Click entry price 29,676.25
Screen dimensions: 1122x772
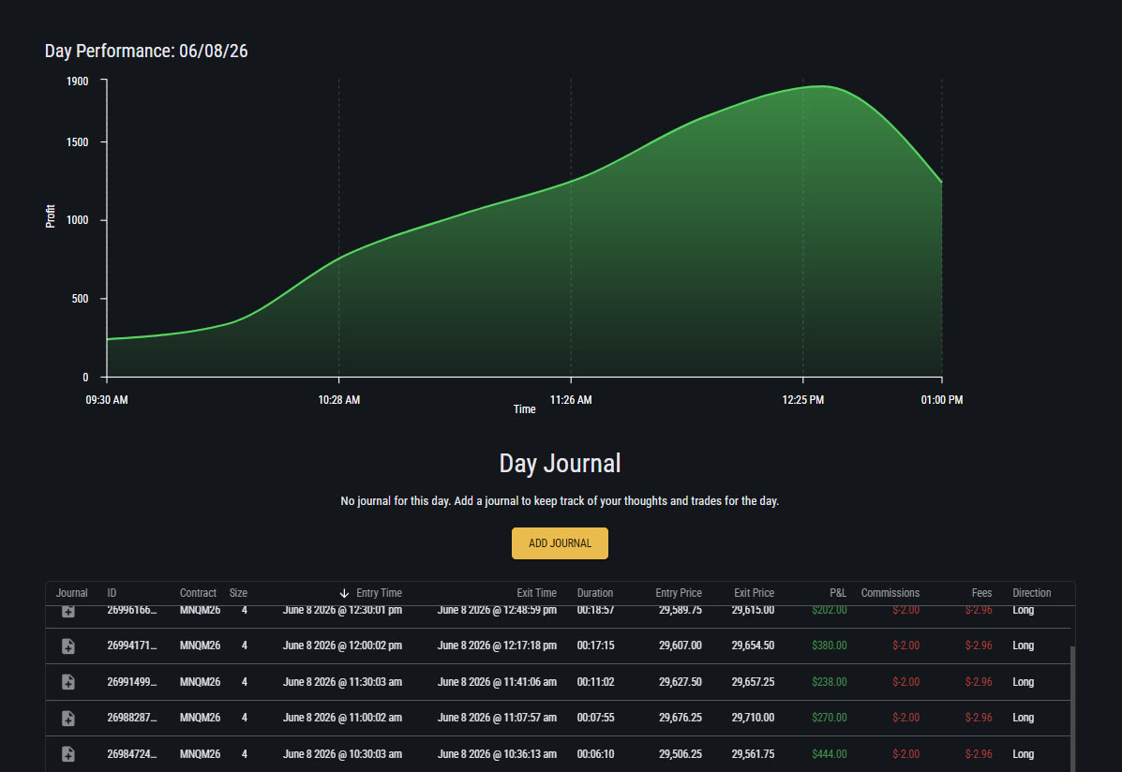681,718
